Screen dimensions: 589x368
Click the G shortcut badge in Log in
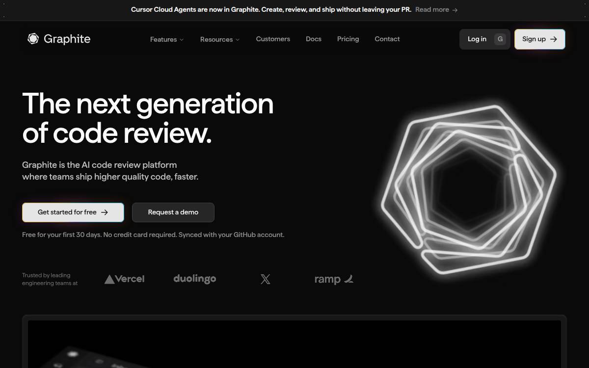(500, 39)
